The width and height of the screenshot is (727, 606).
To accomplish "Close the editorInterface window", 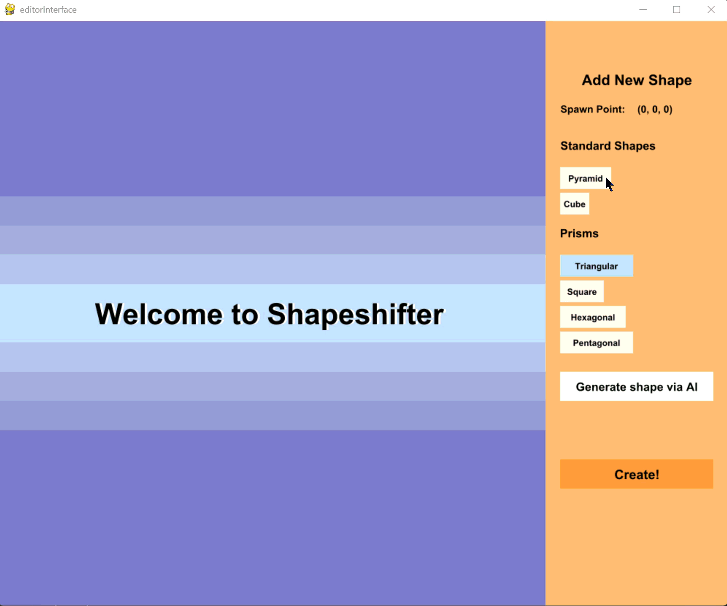I will pos(711,10).
